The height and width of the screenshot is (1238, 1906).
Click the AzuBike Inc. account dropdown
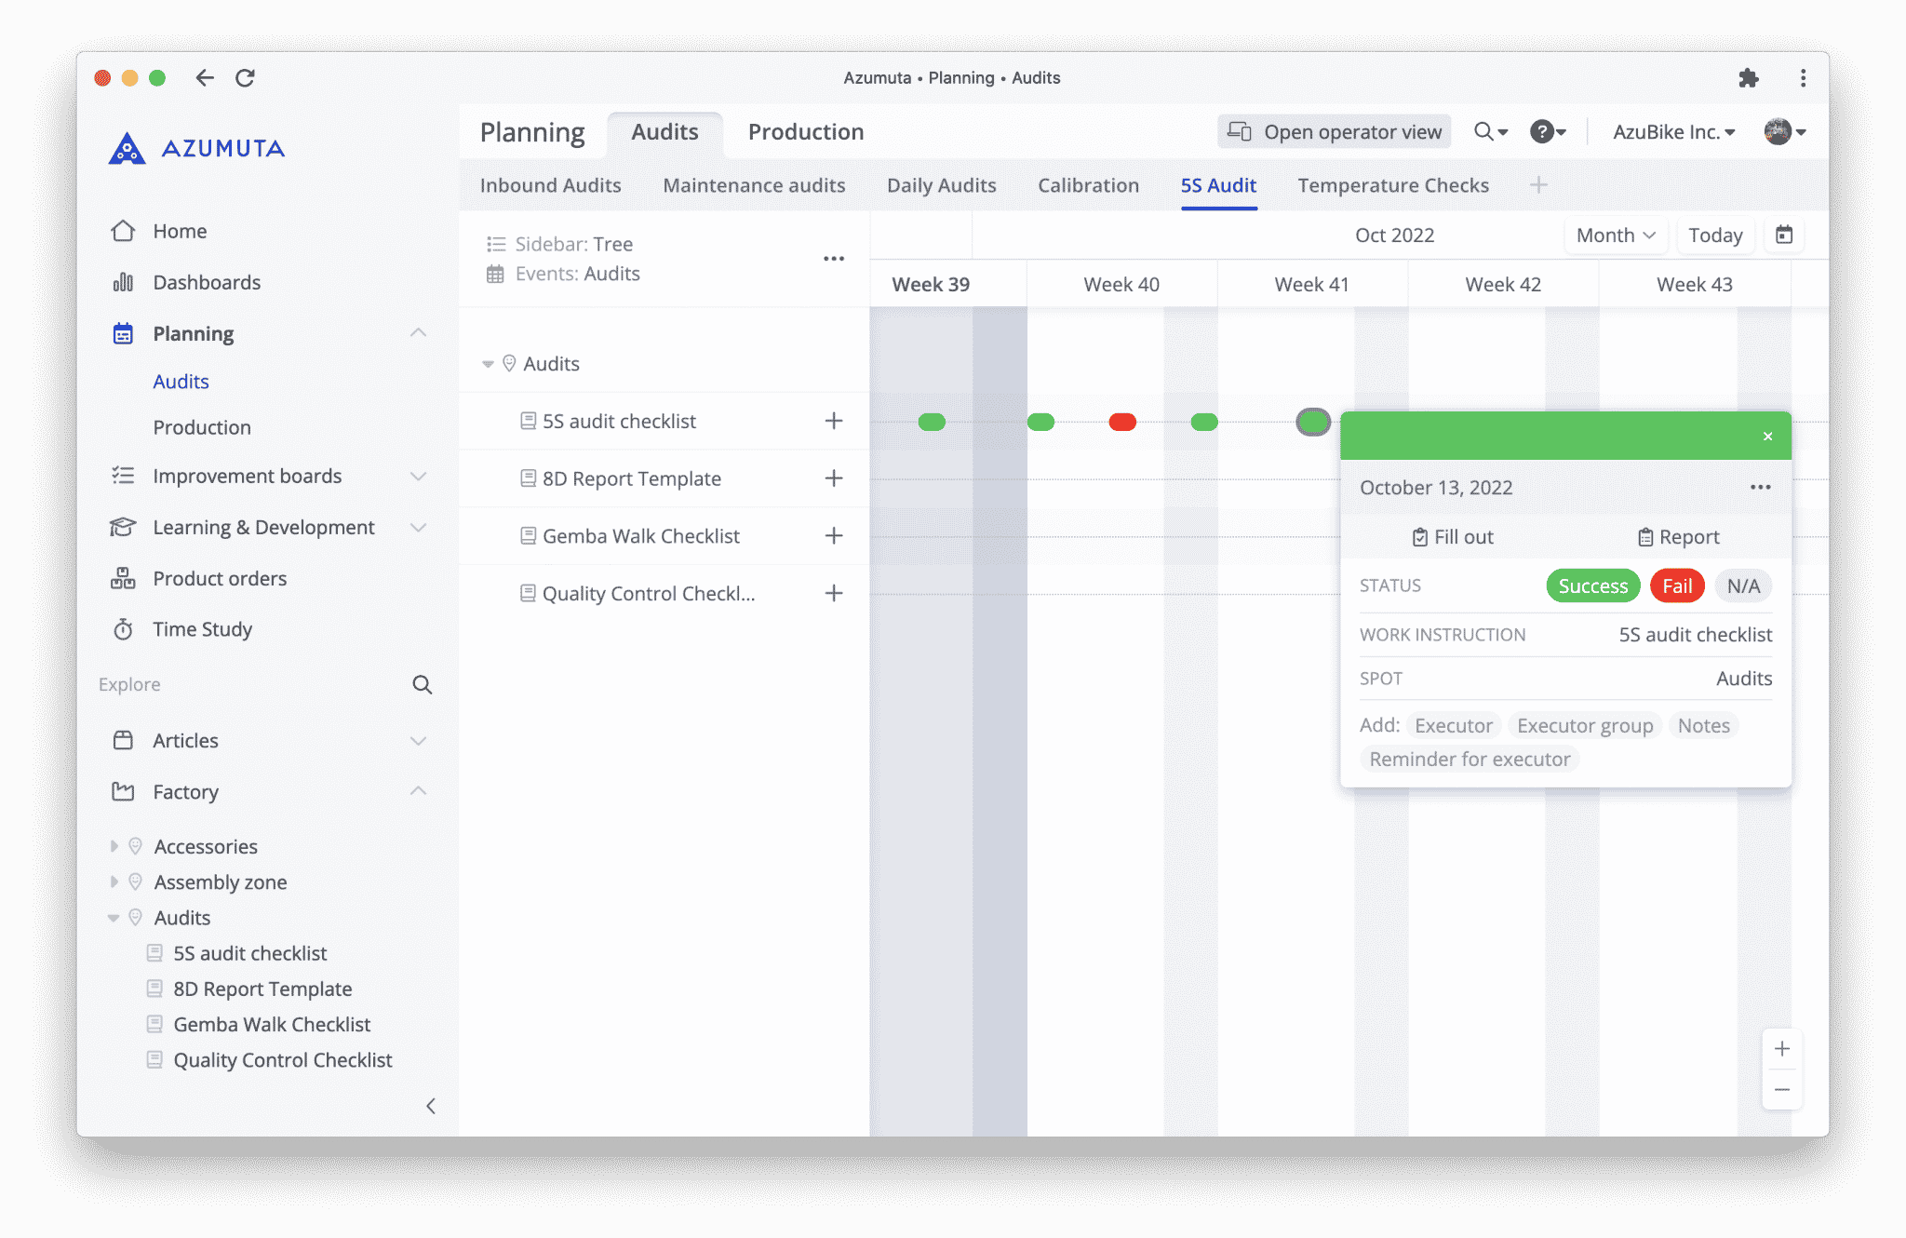(x=1672, y=132)
